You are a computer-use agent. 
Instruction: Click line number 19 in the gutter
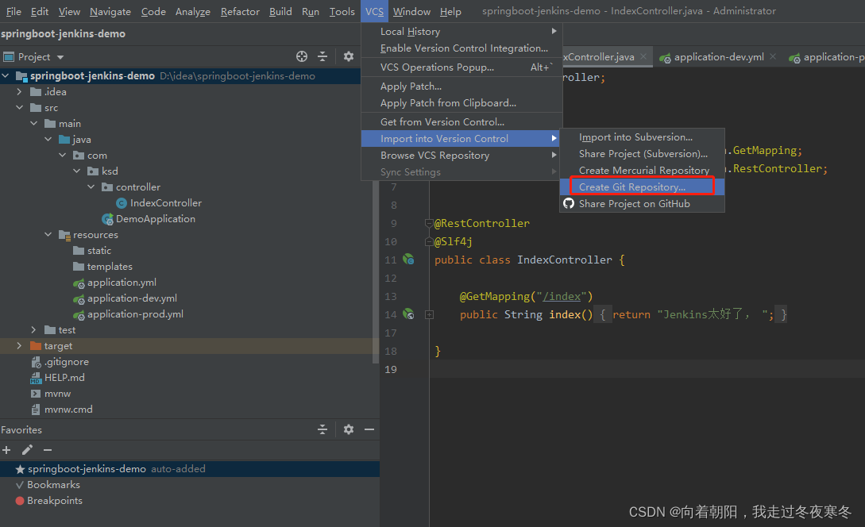pyautogui.click(x=391, y=369)
